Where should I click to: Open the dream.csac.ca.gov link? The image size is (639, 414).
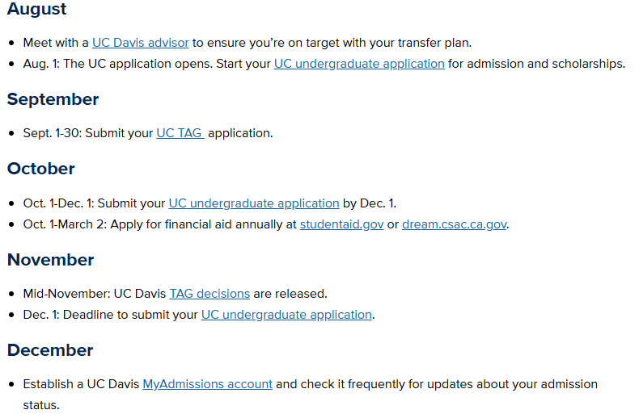[454, 224]
